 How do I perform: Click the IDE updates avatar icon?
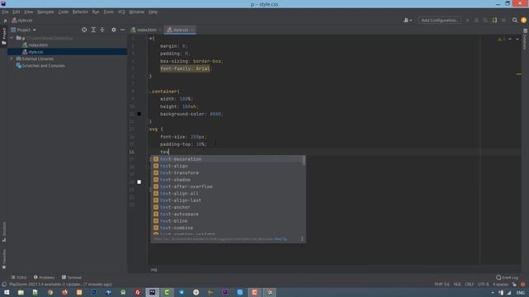(523, 20)
